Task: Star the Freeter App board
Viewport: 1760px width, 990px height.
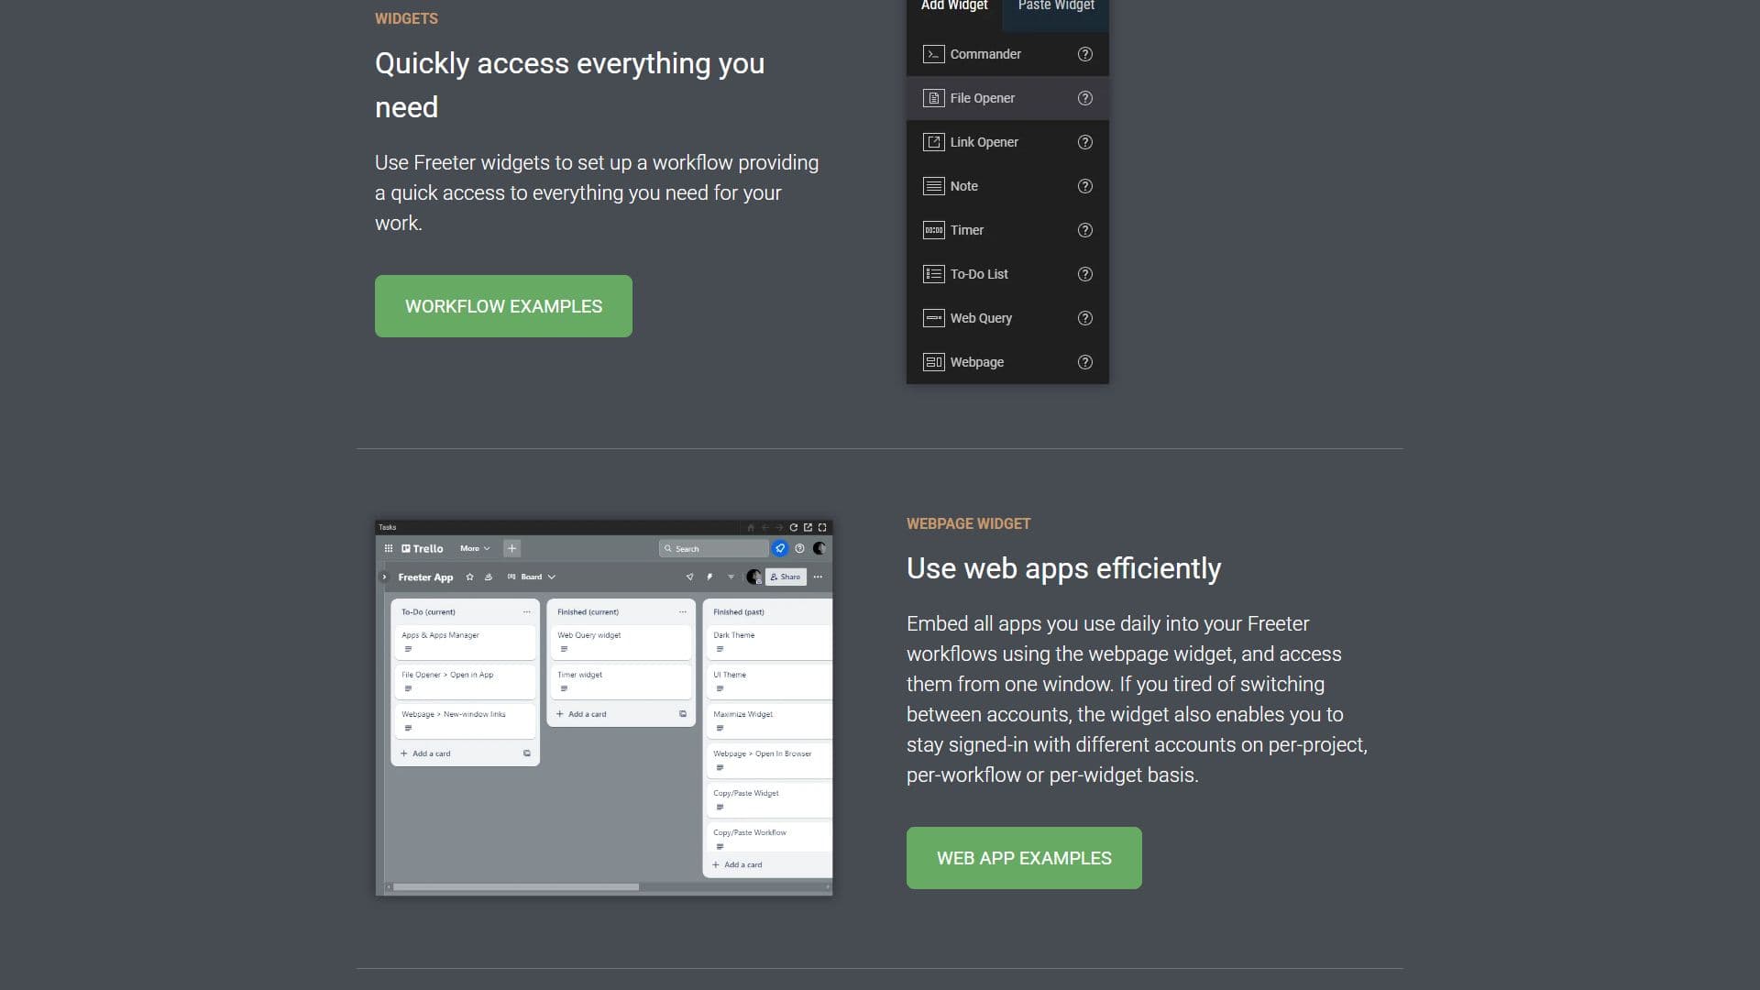Action: tap(470, 577)
